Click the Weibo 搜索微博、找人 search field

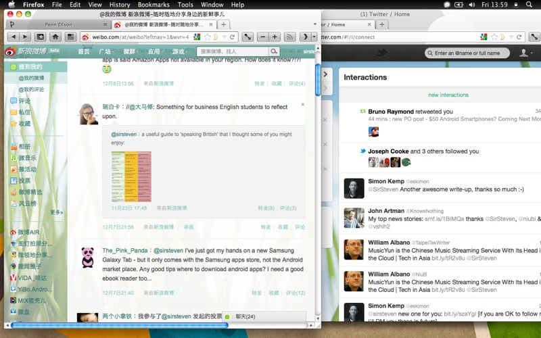coord(233,51)
